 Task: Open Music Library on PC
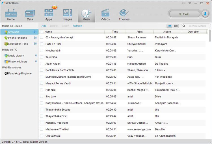click(x=19, y=56)
